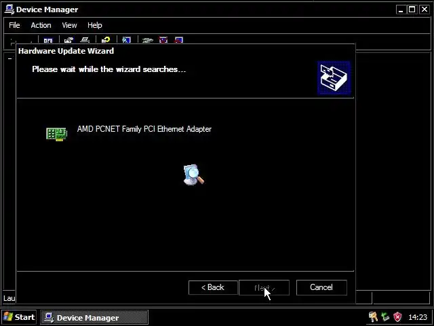Open the Action menu
434x326 pixels.
click(x=41, y=25)
